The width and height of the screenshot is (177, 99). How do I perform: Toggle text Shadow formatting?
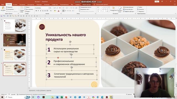pos(43,11)
